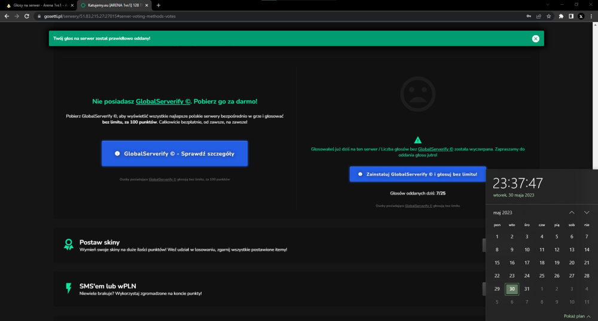598x321 pixels.
Task: Open the extensions puzzle icon
Action: 561,16
